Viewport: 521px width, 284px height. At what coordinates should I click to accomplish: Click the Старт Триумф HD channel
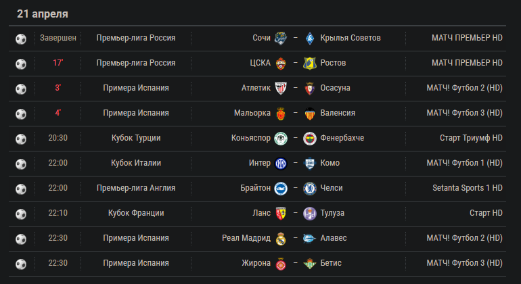click(471, 138)
